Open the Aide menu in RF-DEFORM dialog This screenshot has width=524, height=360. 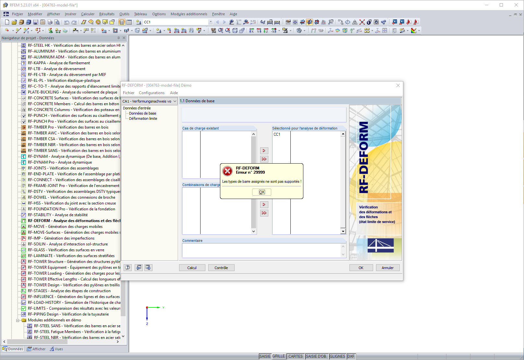click(174, 93)
